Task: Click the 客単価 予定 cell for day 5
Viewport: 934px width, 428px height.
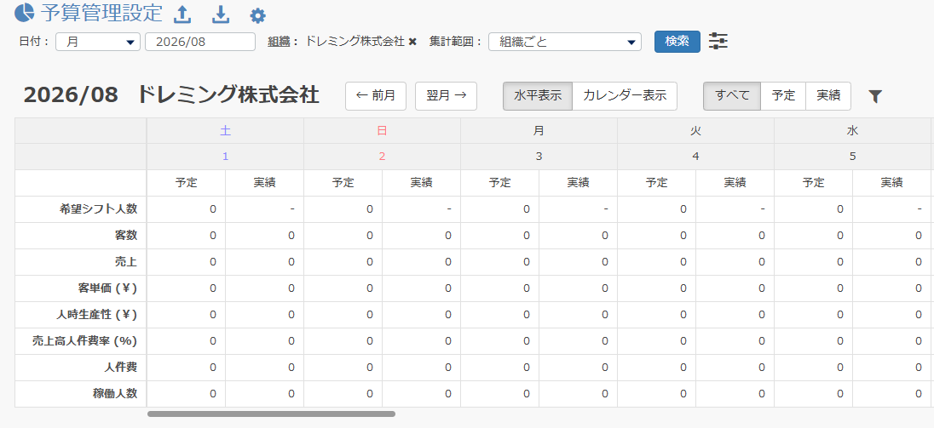Action: (813, 288)
